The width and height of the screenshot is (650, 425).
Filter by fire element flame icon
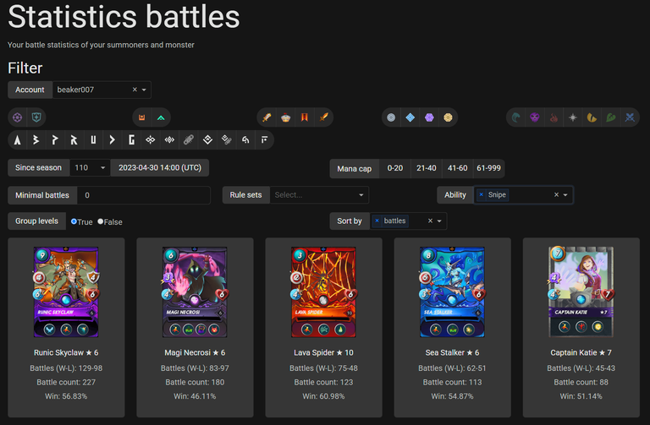pyautogui.click(x=554, y=117)
